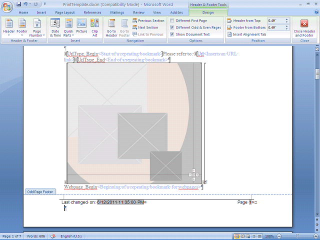Click the Header from Top input field
Image resolution: width=320 pixels, height=240 pixels.
(x=276, y=20)
